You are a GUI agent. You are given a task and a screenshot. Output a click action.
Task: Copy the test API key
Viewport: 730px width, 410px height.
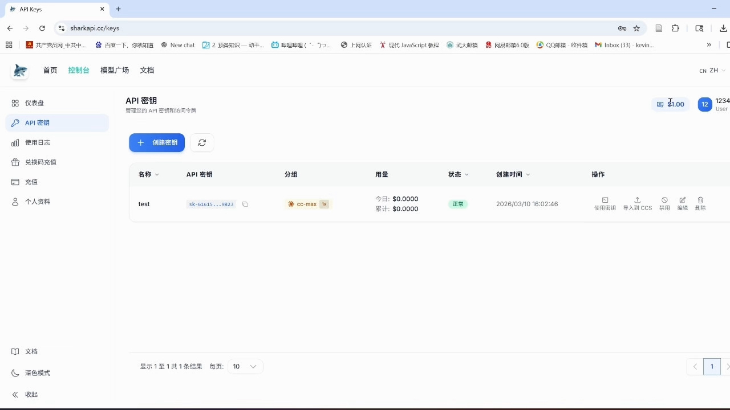click(x=245, y=204)
